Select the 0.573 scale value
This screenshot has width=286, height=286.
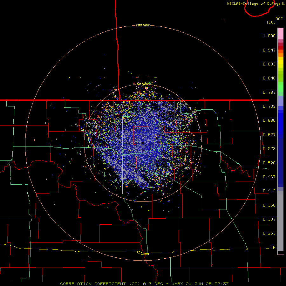point(269,149)
